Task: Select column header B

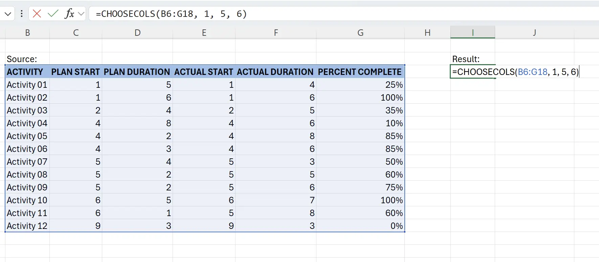Action: click(x=27, y=32)
